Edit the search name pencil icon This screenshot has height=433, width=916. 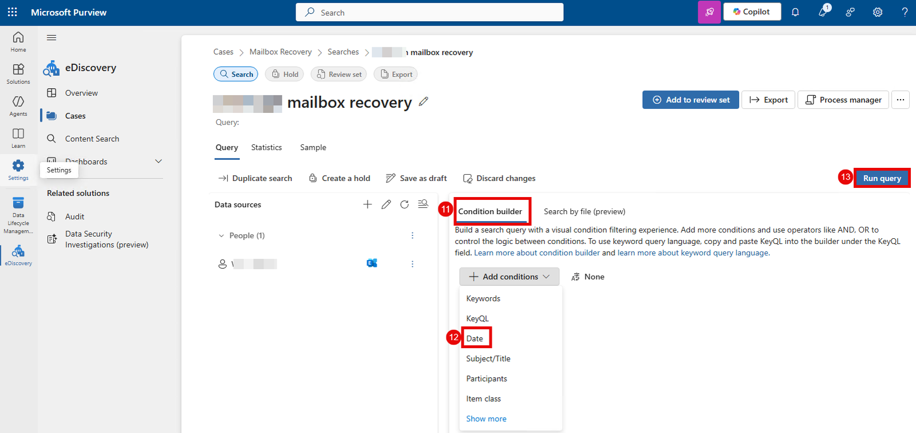(424, 101)
